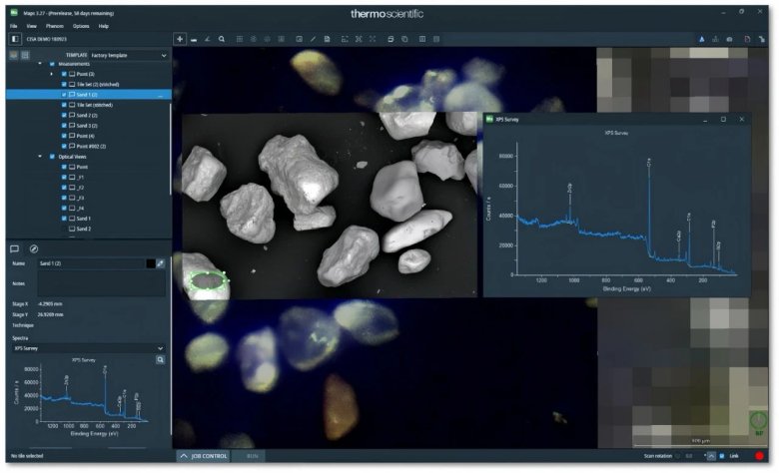Uncheck the Sand 2 (2) layer checkbox
This screenshot has width=779, height=473.
65,115
